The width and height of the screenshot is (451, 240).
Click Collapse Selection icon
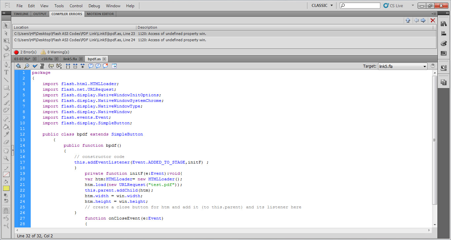(75, 66)
